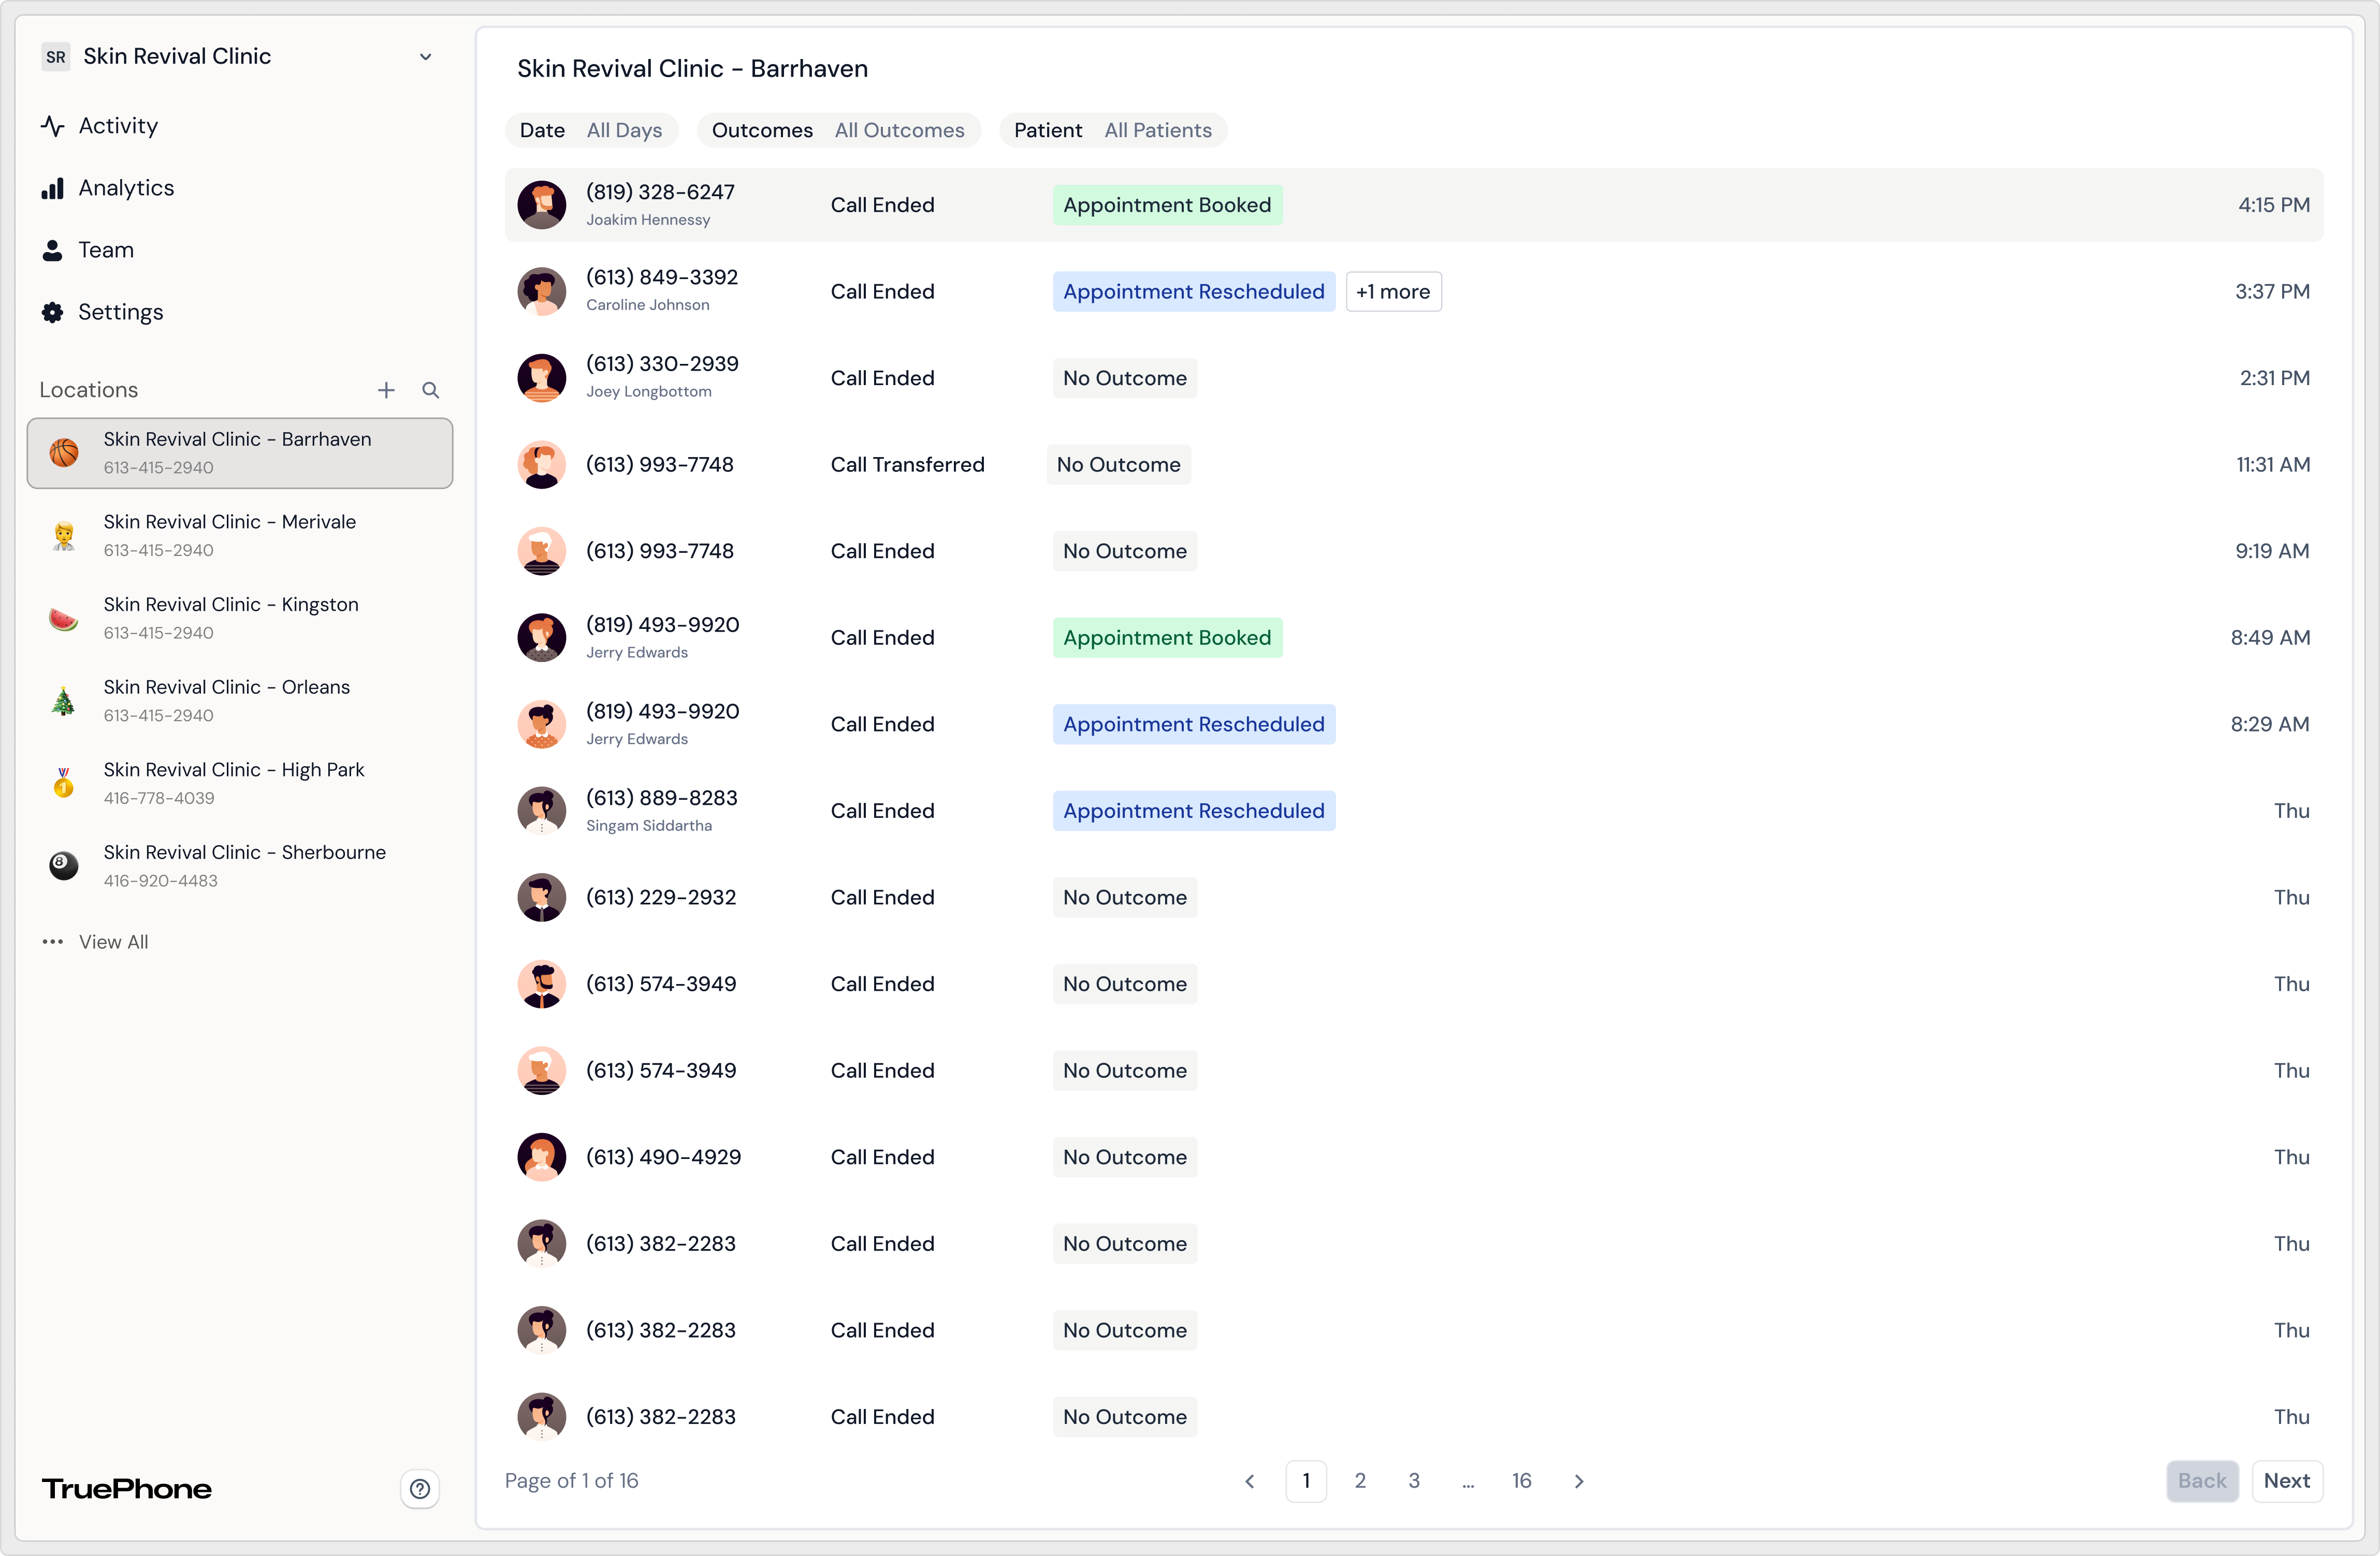Jump to page 16

(x=1522, y=1481)
